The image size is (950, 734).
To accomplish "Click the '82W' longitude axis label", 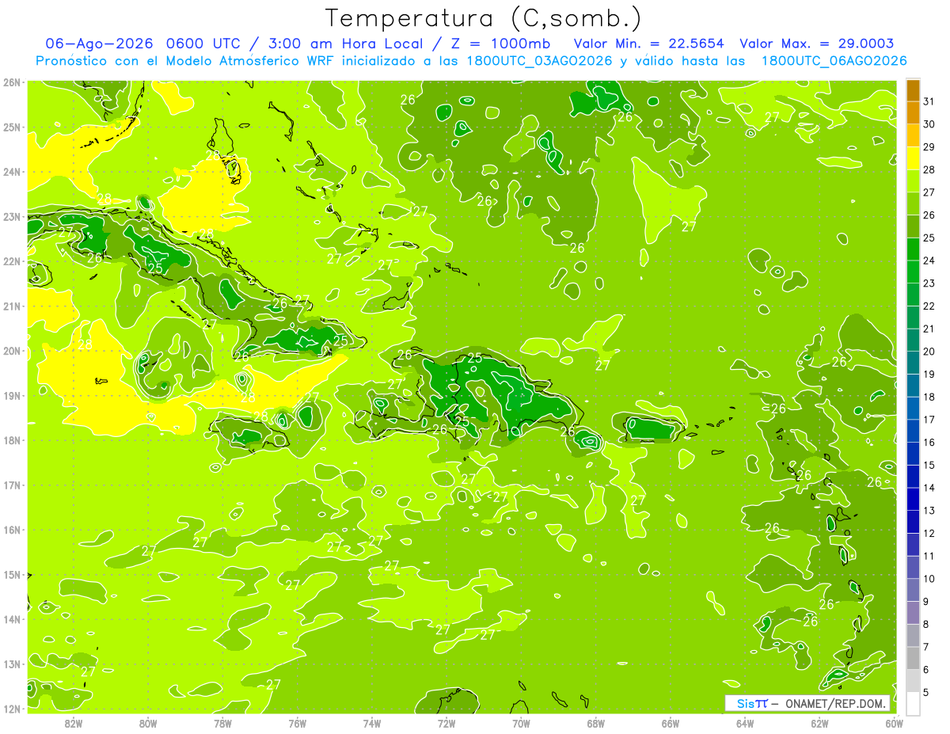I will (74, 723).
